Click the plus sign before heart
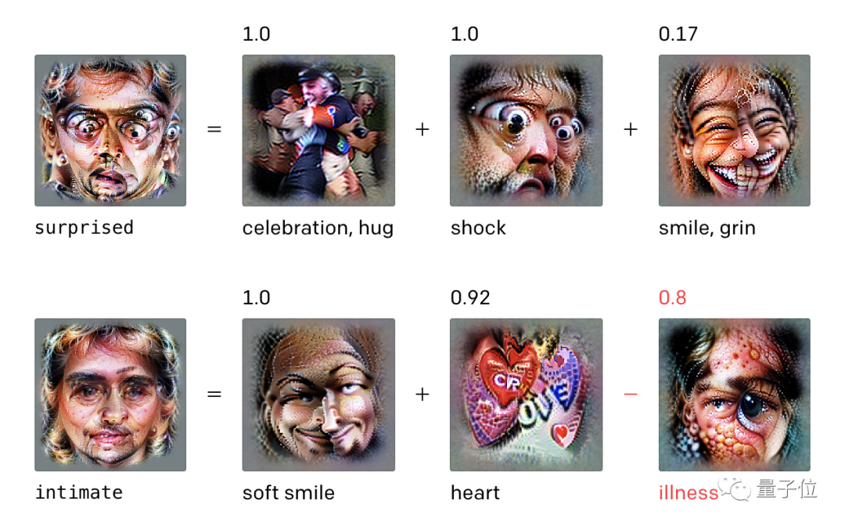Viewport: 845px width, 526px height. 422,394
